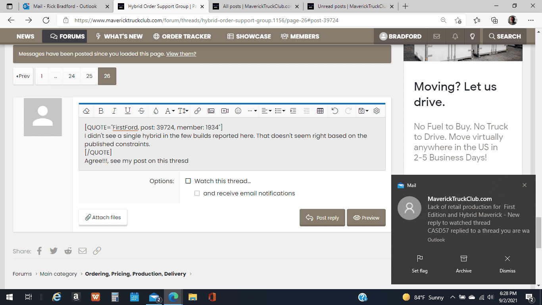The image size is (542, 305).
Task: Click the Preview button
Action: click(x=366, y=218)
